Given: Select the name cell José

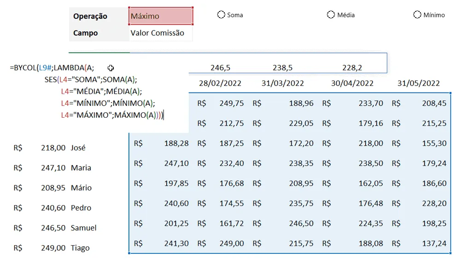Looking at the screenshot, I should pyautogui.click(x=78, y=148).
